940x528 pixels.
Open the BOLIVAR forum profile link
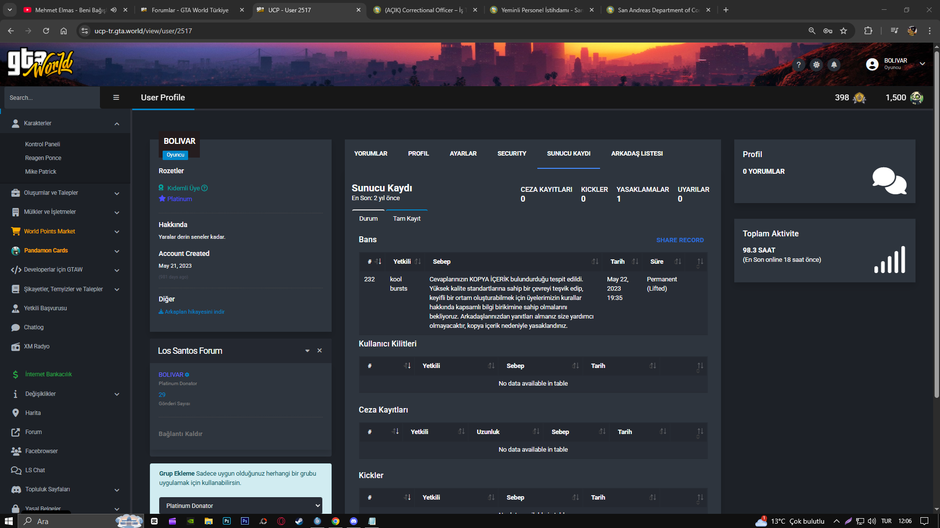(171, 375)
